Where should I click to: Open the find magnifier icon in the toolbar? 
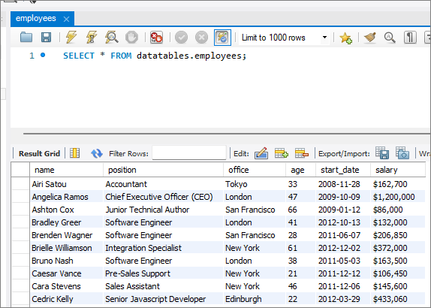click(390, 38)
